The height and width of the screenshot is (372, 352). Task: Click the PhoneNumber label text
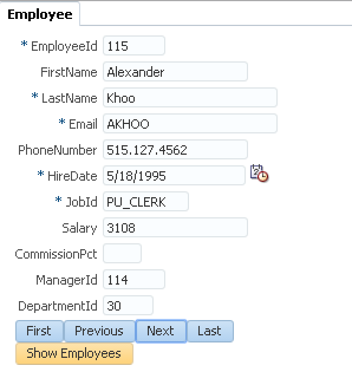(x=58, y=150)
